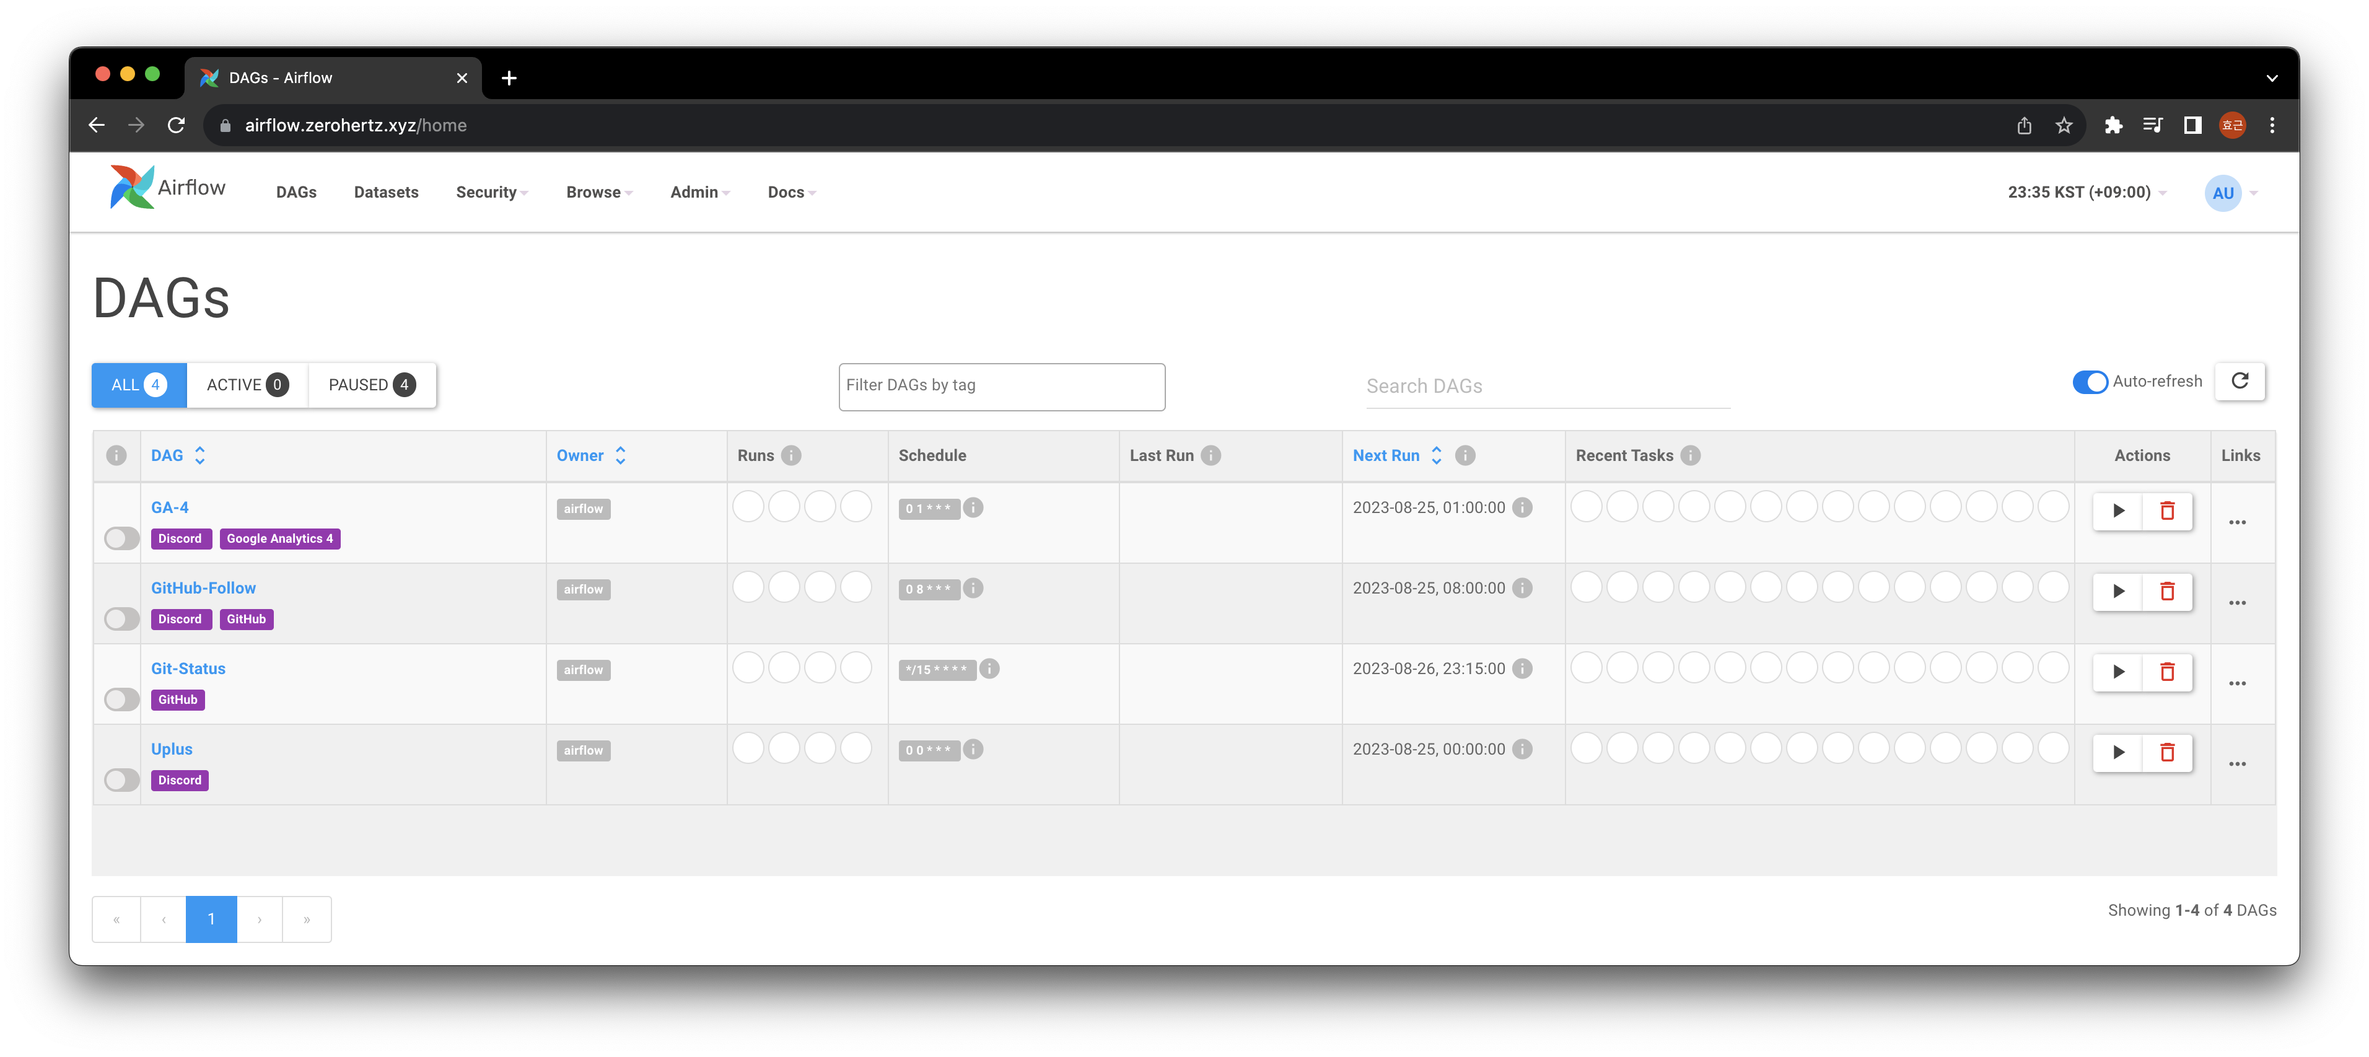Screen dimensions: 2369x1057
Task: Click GA-4 airflow owner badge
Action: click(583, 509)
